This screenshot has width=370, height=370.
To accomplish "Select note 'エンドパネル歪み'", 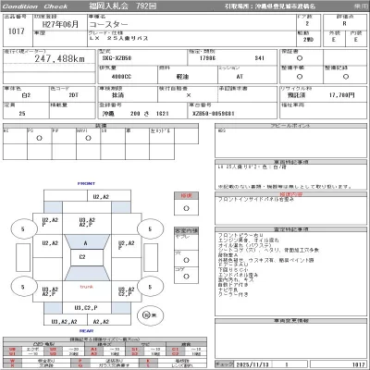I will point(238,275).
